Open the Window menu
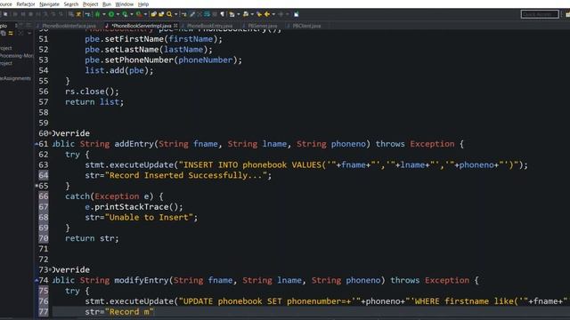This screenshot has height=320, width=570. pyautogui.click(x=125, y=4)
